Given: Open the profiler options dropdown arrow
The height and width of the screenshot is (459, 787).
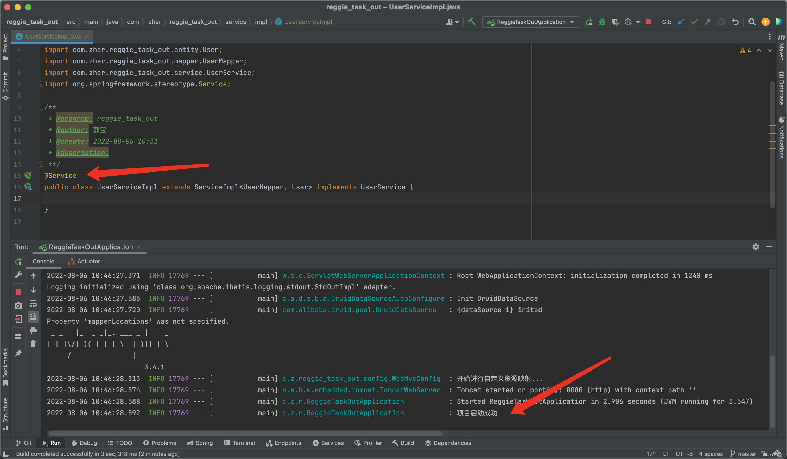Looking at the screenshot, I should [x=638, y=22].
